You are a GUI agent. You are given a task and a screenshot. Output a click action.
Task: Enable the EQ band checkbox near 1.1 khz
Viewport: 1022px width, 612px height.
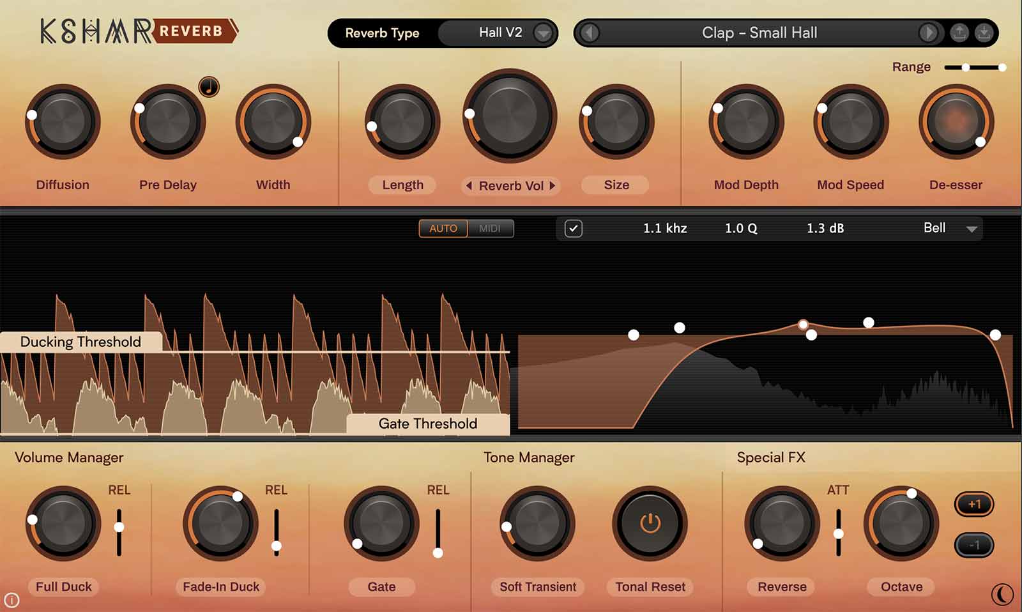(x=573, y=228)
